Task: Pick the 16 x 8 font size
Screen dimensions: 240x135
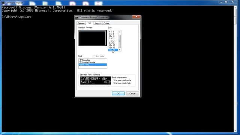Action: (113, 36)
